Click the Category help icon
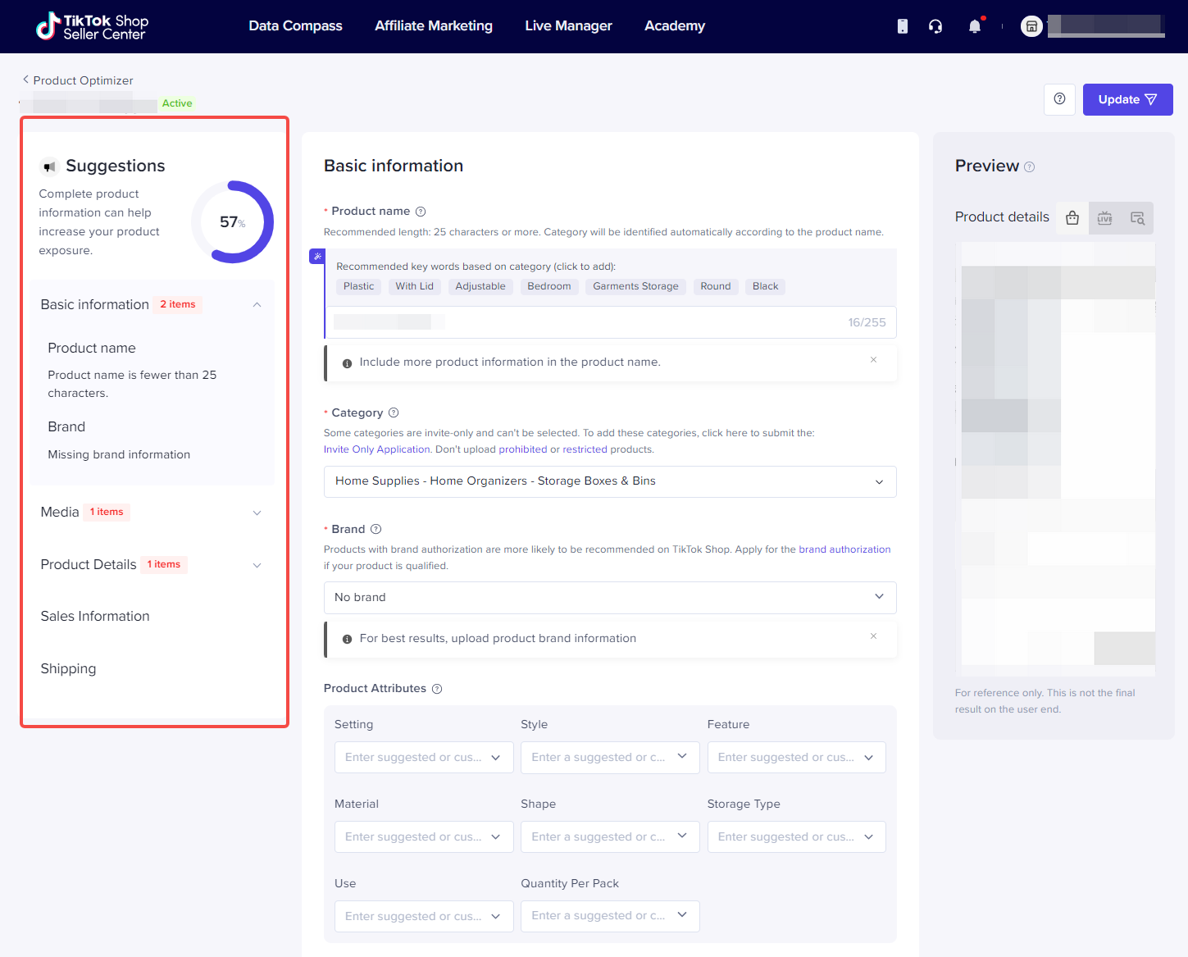 [x=394, y=412]
